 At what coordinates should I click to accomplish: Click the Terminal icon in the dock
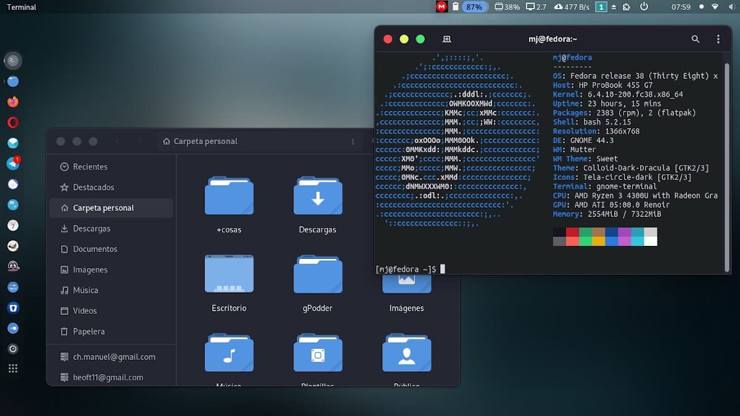tap(13, 60)
